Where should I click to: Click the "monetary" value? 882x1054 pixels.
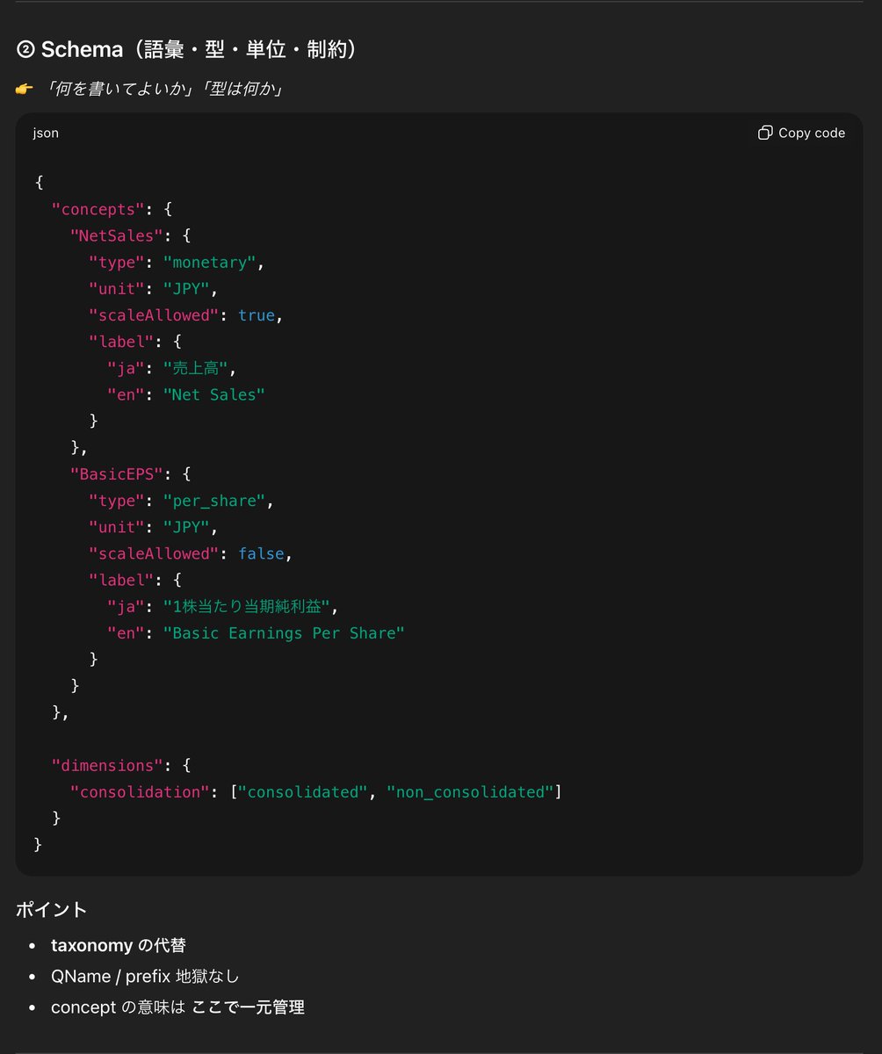tap(209, 262)
